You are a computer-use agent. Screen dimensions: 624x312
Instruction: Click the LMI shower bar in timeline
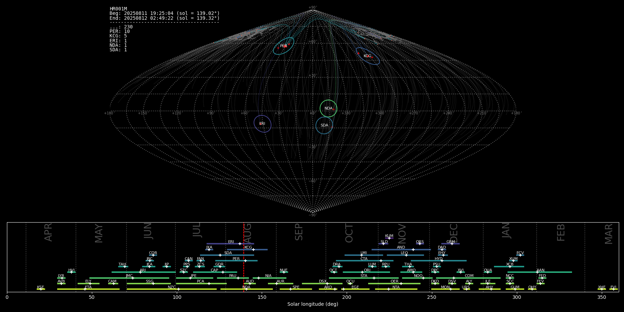[364, 255]
